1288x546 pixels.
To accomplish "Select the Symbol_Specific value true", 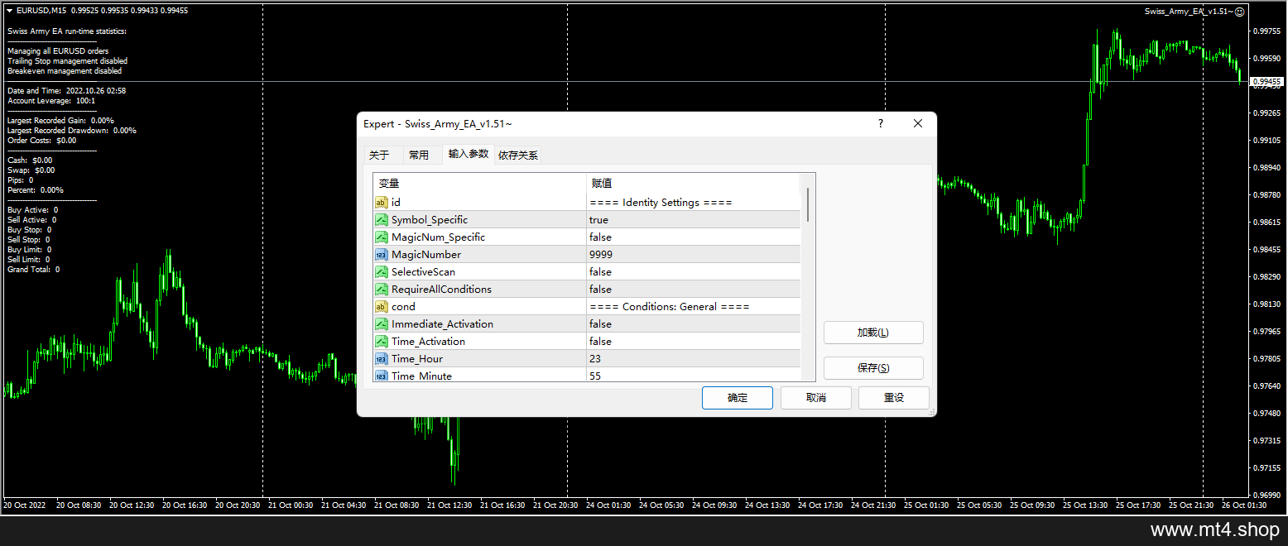I will pyautogui.click(x=598, y=220).
